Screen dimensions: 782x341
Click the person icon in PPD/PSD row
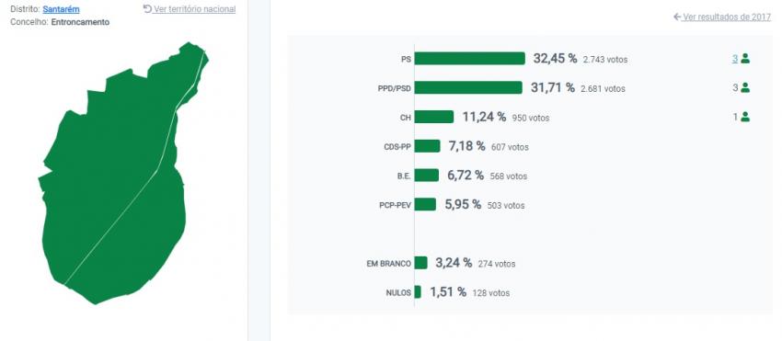(x=745, y=87)
